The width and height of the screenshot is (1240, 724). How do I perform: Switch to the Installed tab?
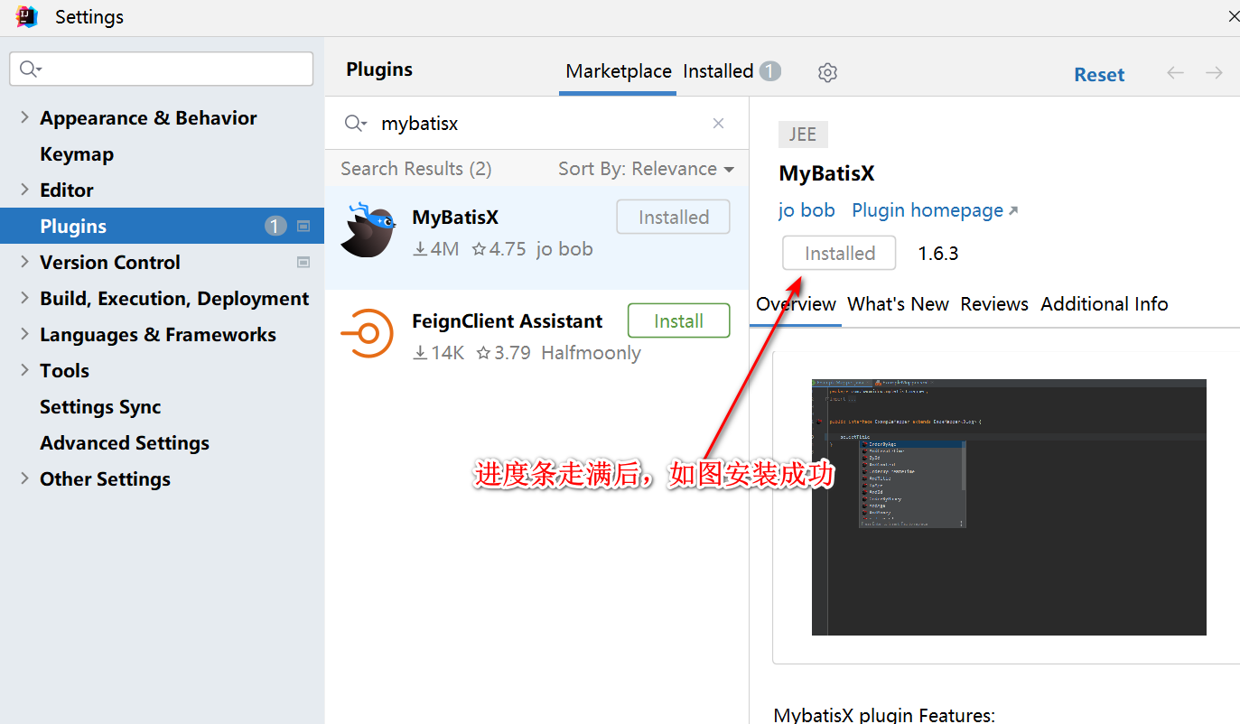pyautogui.click(x=718, y=71)
